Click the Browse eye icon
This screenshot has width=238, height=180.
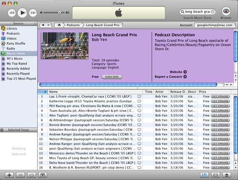(x=226, y=11)
